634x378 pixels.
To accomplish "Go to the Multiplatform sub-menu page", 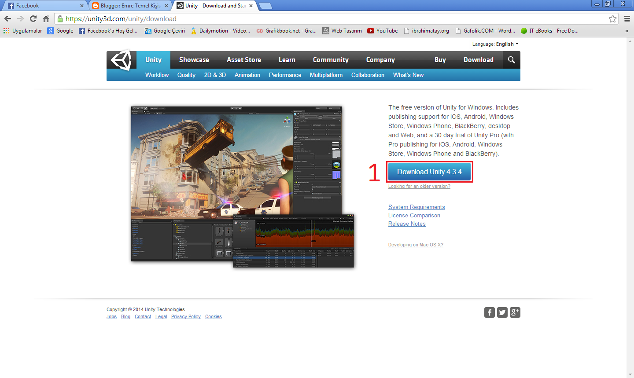I will tap(326, 75).
